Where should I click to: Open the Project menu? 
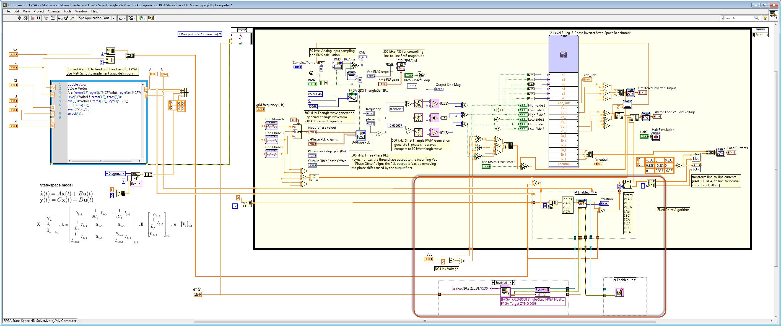pos(39,11)
